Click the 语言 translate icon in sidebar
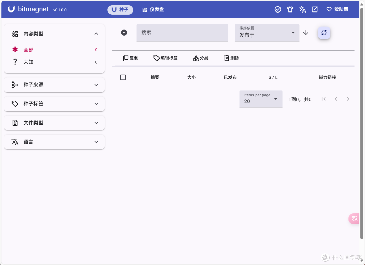365x265 pixels. (x=15, y=142)
